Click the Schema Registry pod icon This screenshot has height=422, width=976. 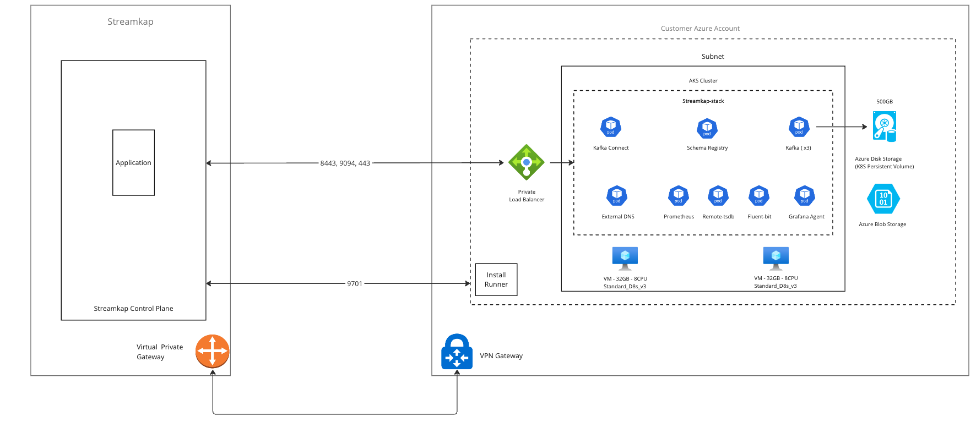707,128
